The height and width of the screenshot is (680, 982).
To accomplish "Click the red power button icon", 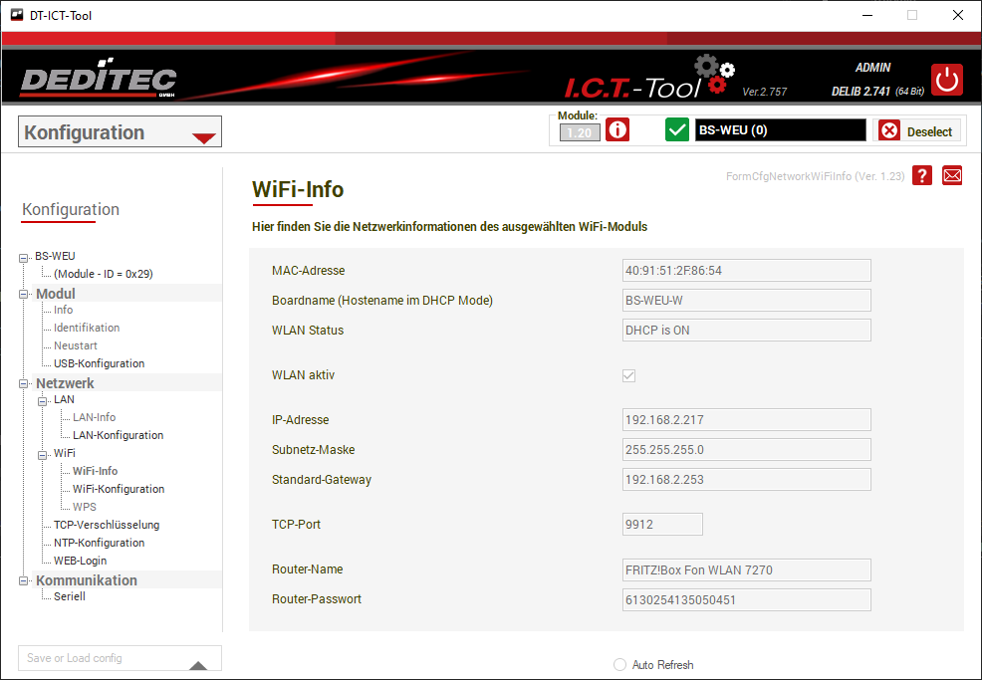I will [x=946, y=80].
